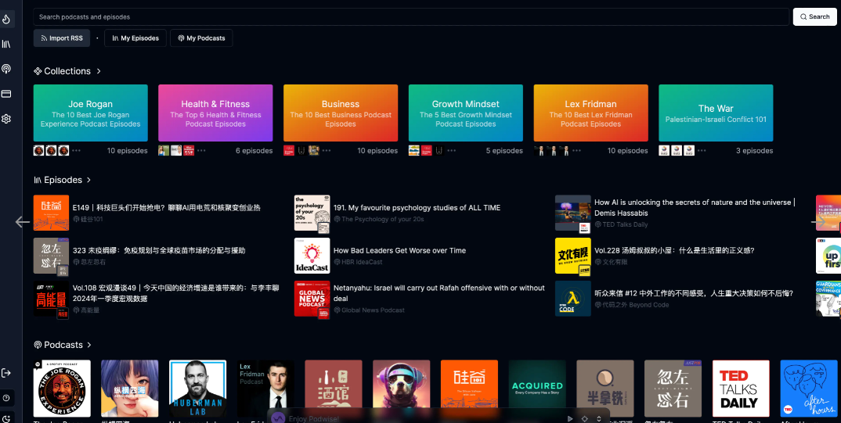This screenshot has height=423, width=841.
Task: Open The War collection card
Action: click(x=716, y=113)
